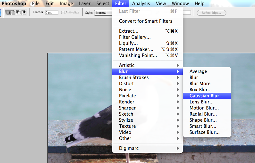The image size is (255, 163).
Task: Choose Radial Blur...
Action: (x=207, y=114)
